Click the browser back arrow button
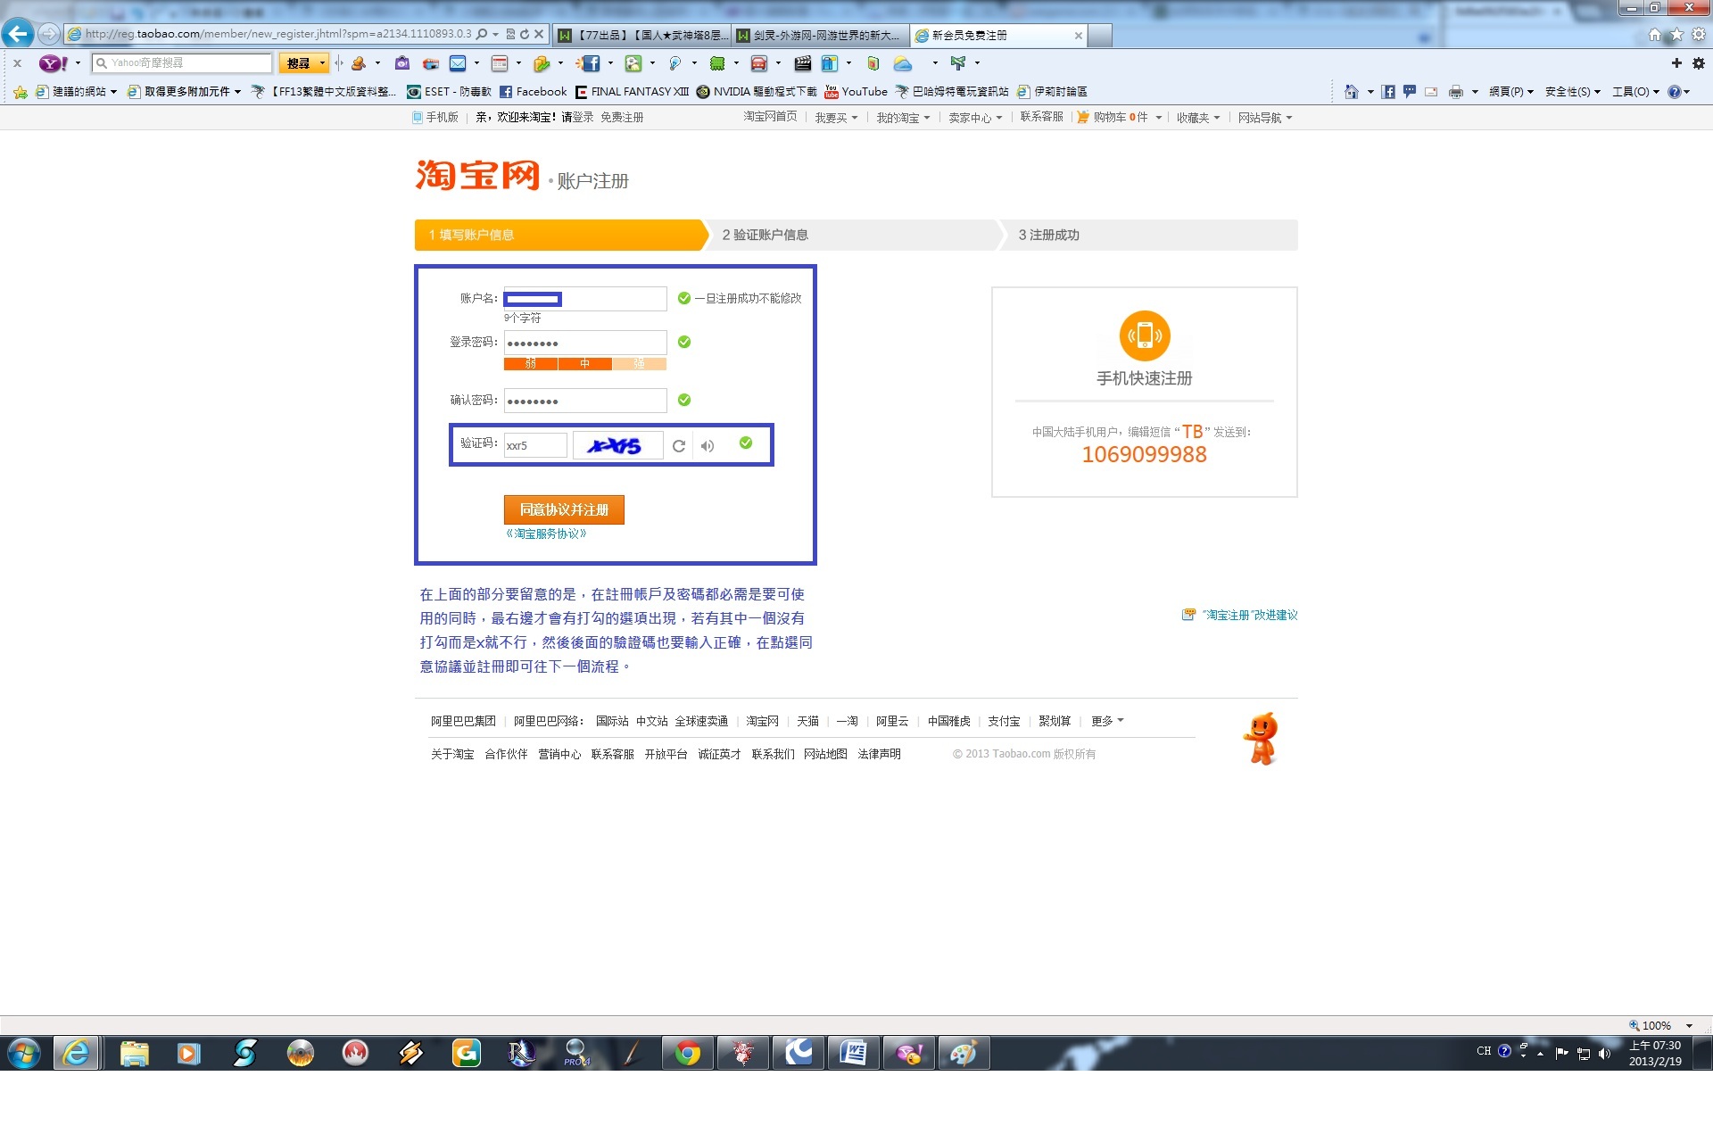 coord(18,34)
